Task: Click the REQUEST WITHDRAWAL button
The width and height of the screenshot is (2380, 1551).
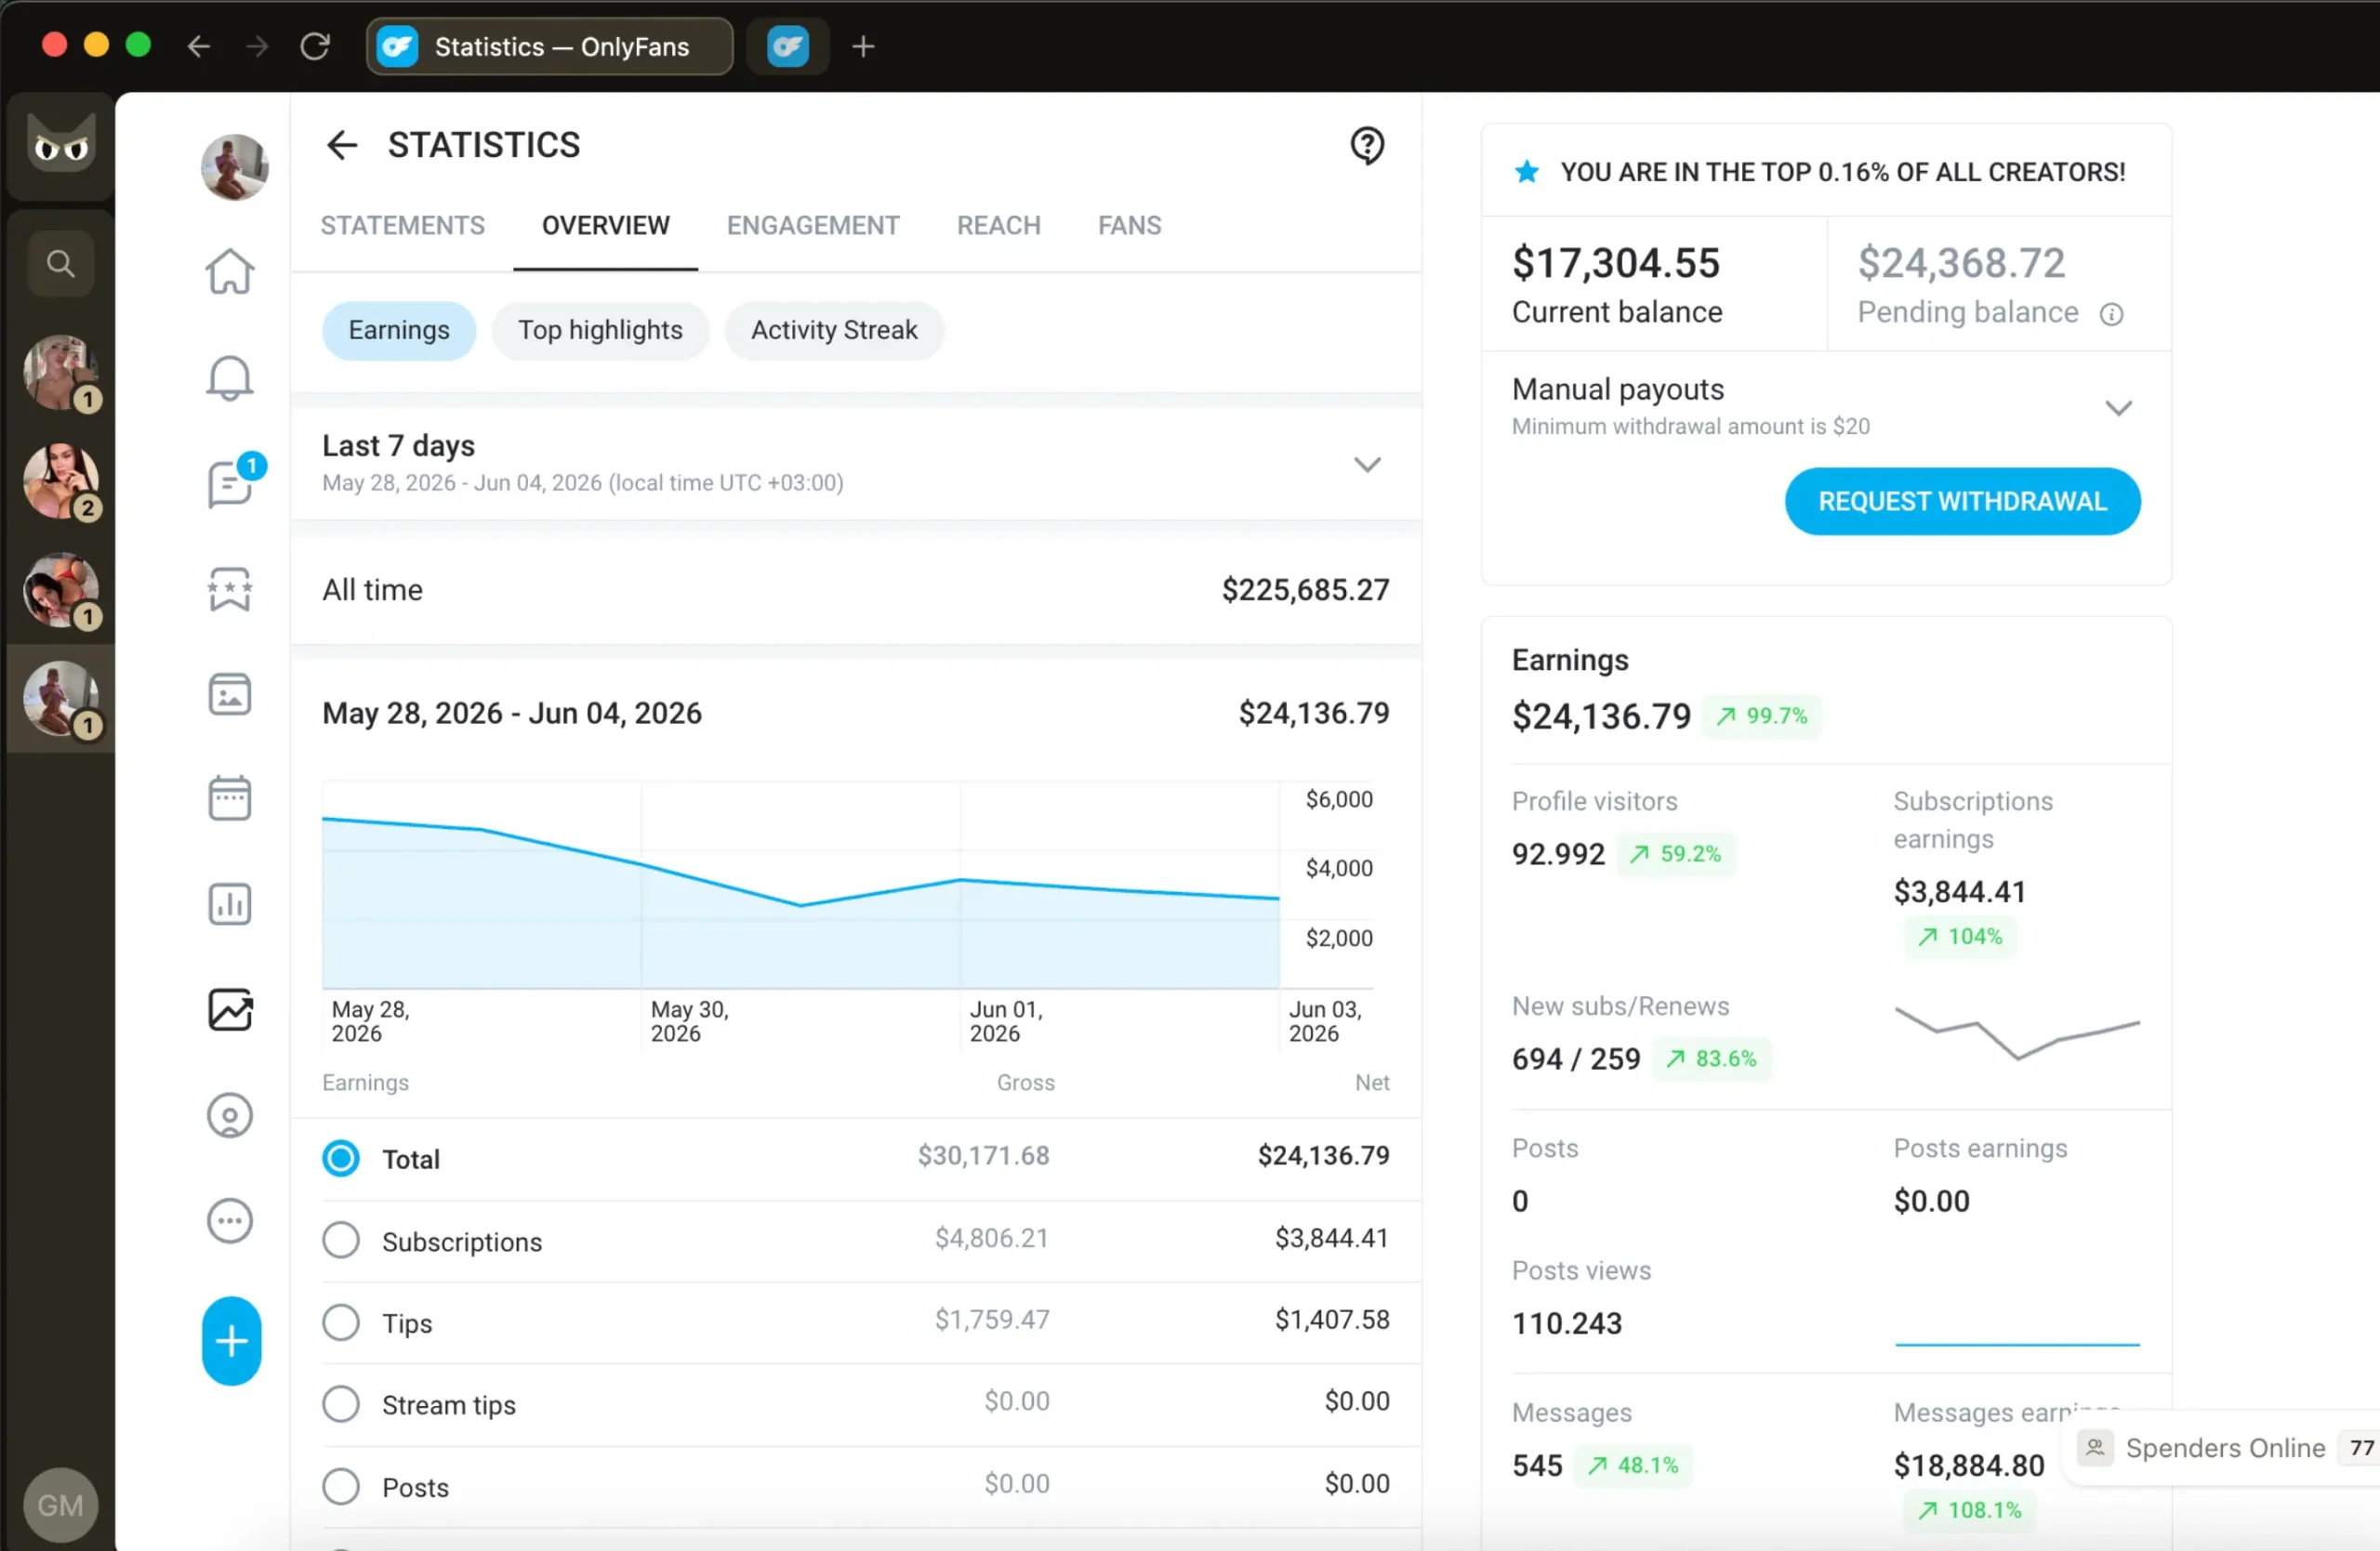Action: 1962,502
